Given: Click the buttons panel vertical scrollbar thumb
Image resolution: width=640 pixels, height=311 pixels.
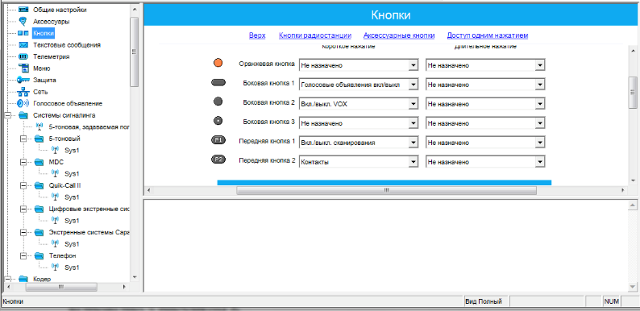Looking at the screenshot, I should [633, 92].
